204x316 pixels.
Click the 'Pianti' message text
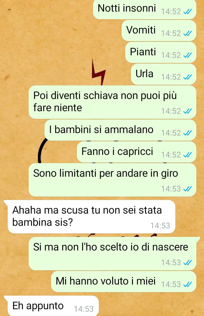(x=143, y=52)
